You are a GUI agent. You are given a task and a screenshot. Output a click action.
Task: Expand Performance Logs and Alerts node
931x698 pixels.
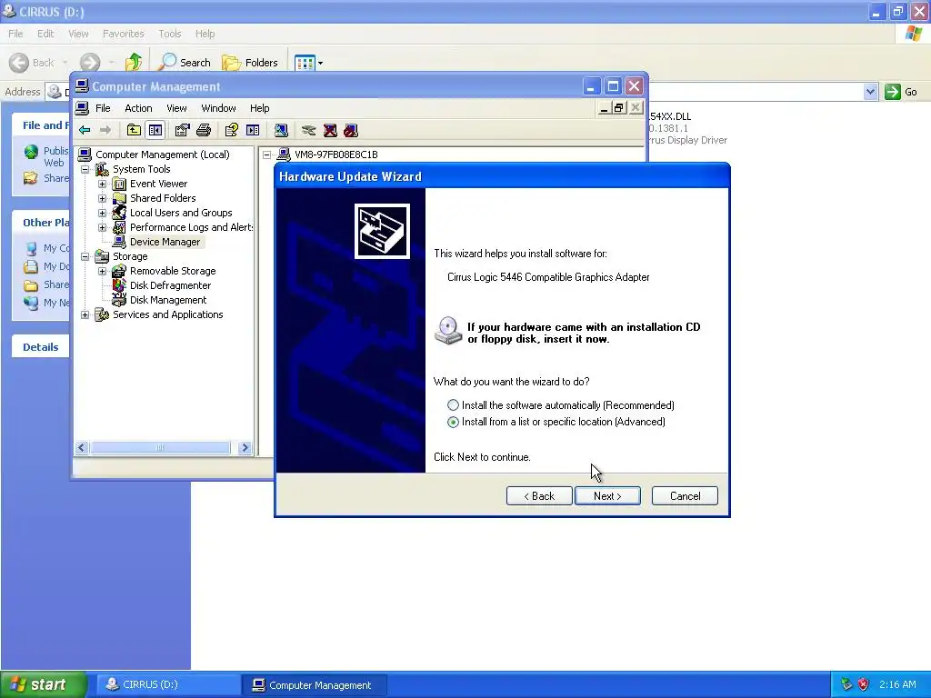(102, 227)
